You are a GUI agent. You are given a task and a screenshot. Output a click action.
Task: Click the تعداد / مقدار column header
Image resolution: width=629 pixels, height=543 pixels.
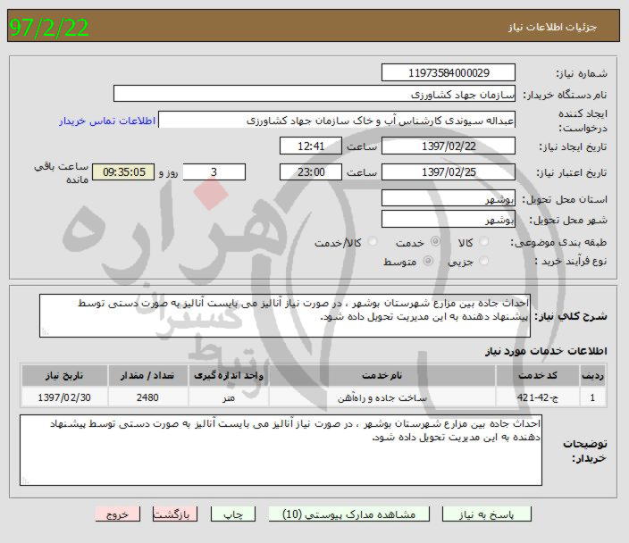click(147, 375)
